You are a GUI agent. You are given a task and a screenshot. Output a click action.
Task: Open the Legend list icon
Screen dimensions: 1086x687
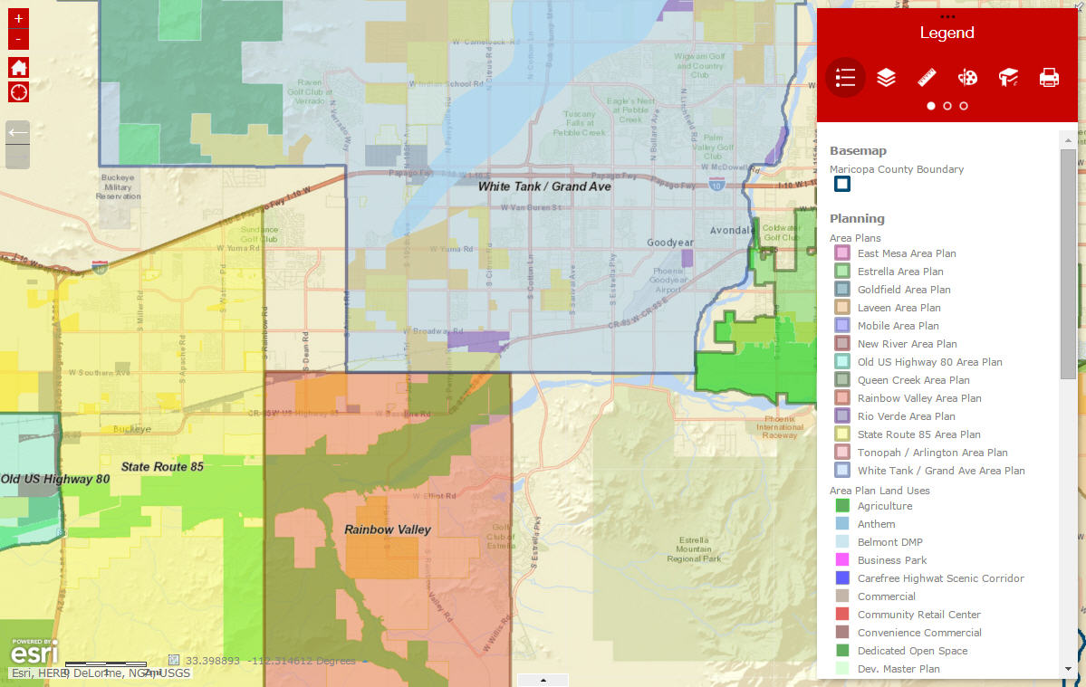pyautogui.click(x=845, y=78)
